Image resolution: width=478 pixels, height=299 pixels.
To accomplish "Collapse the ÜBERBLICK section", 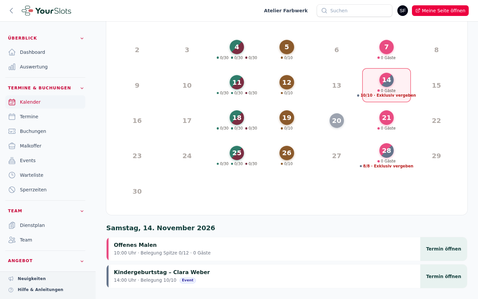I will coord(82,38).
